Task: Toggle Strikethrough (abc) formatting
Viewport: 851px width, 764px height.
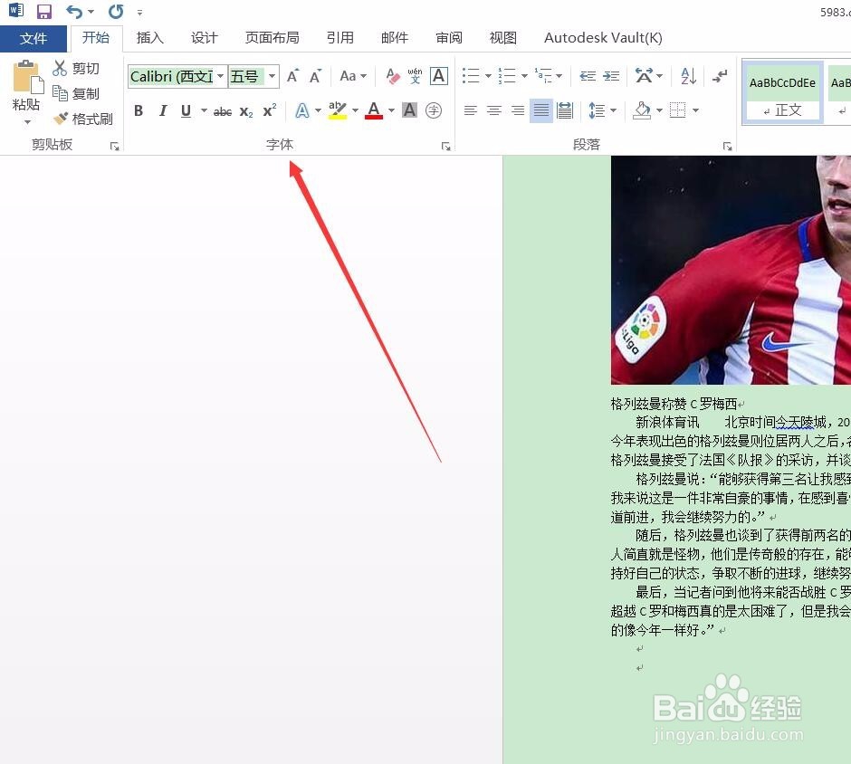Action: tap(223, 111)
